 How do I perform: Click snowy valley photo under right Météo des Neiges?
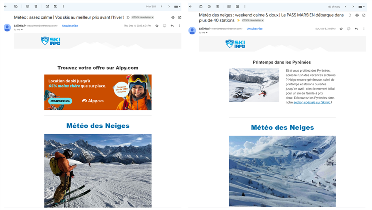(282, 171)
